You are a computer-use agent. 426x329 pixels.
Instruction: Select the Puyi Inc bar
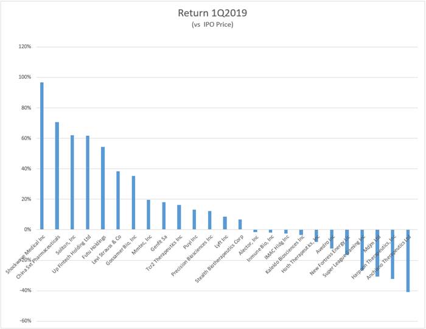194,219
